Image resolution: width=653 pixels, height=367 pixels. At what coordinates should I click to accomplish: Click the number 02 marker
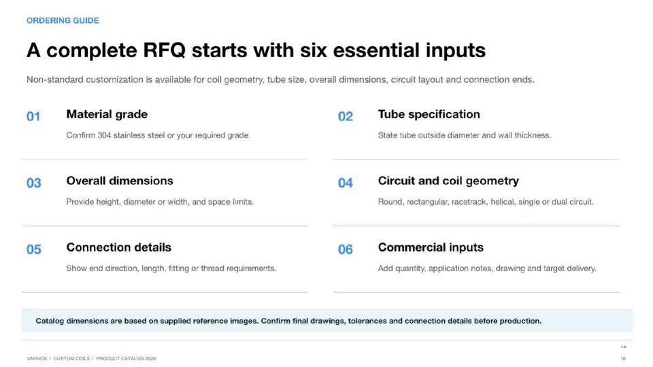coord(346,116)
